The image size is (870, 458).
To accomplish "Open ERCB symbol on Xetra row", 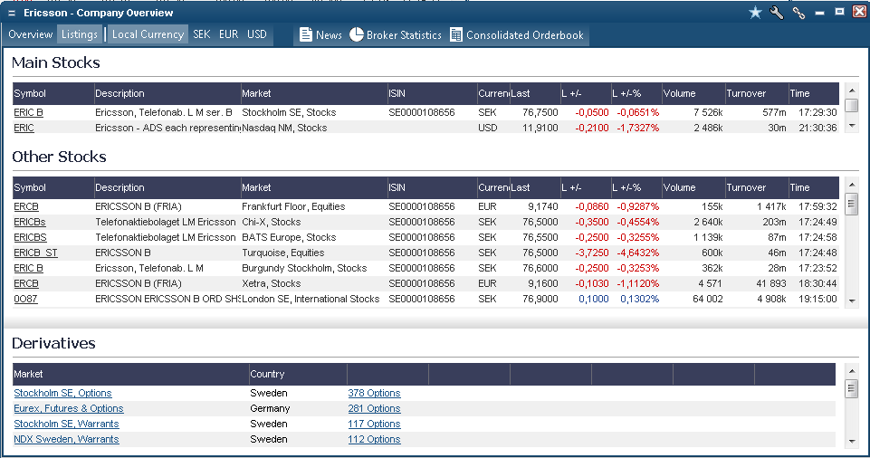I will pos(26,283).
